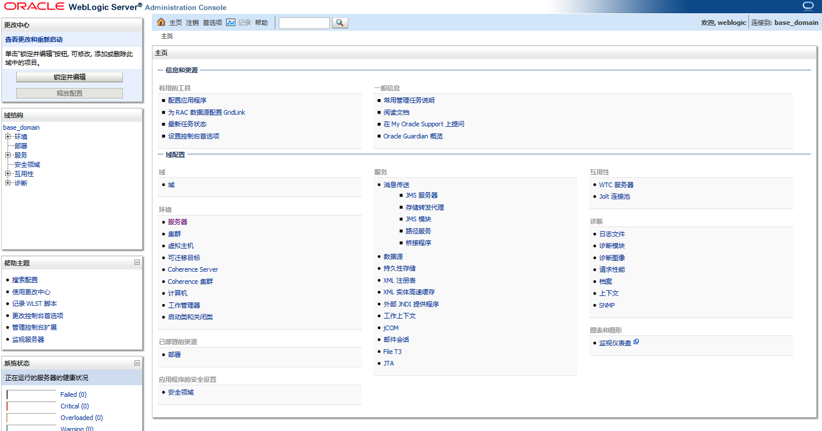This screenshot has width=822, height=431.
Task: Open the 桥接程序 link
Action: (x=419, y=243)
